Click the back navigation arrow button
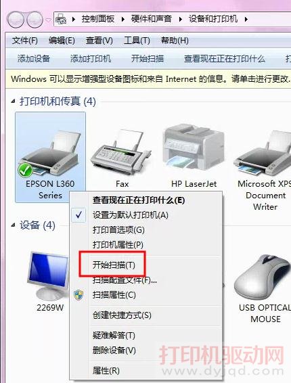Image resolution: width=291 pixels, height=383 pixels. [16, 20]
